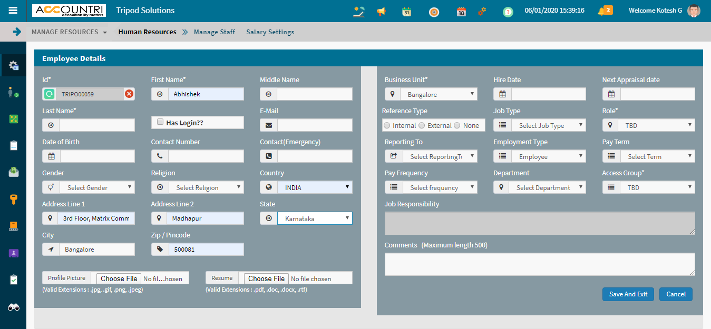Click the E-Mail input field
711x329 pixels.
click(x=315, y=125)
